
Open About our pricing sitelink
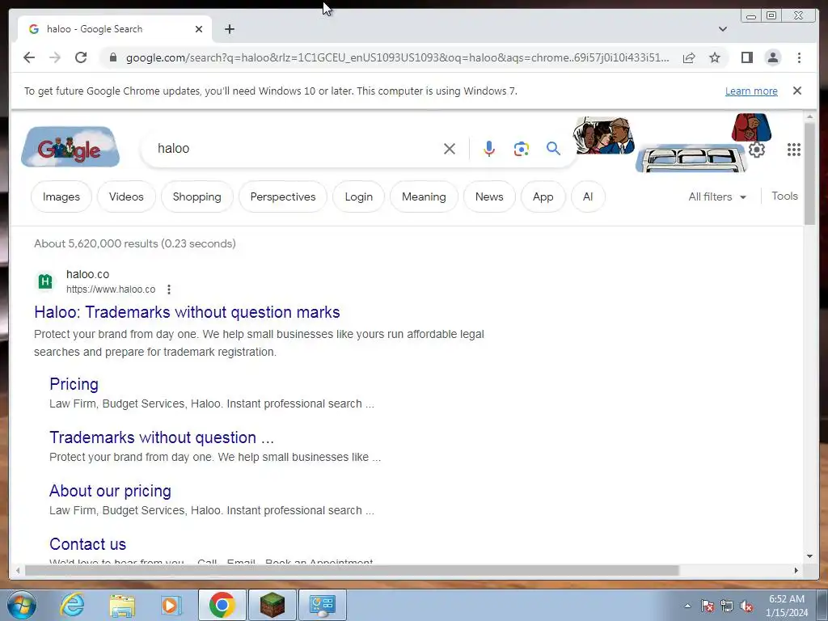click(x=110, y=491)
